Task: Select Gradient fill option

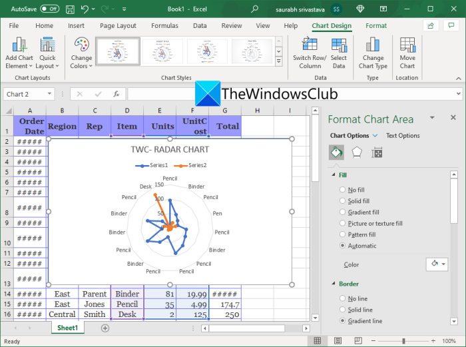Action: click(x=342, y=212)
